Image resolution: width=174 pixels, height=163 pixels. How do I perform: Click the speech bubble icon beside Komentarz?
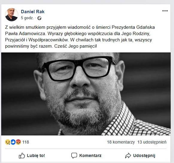click(x=74, y=155)
